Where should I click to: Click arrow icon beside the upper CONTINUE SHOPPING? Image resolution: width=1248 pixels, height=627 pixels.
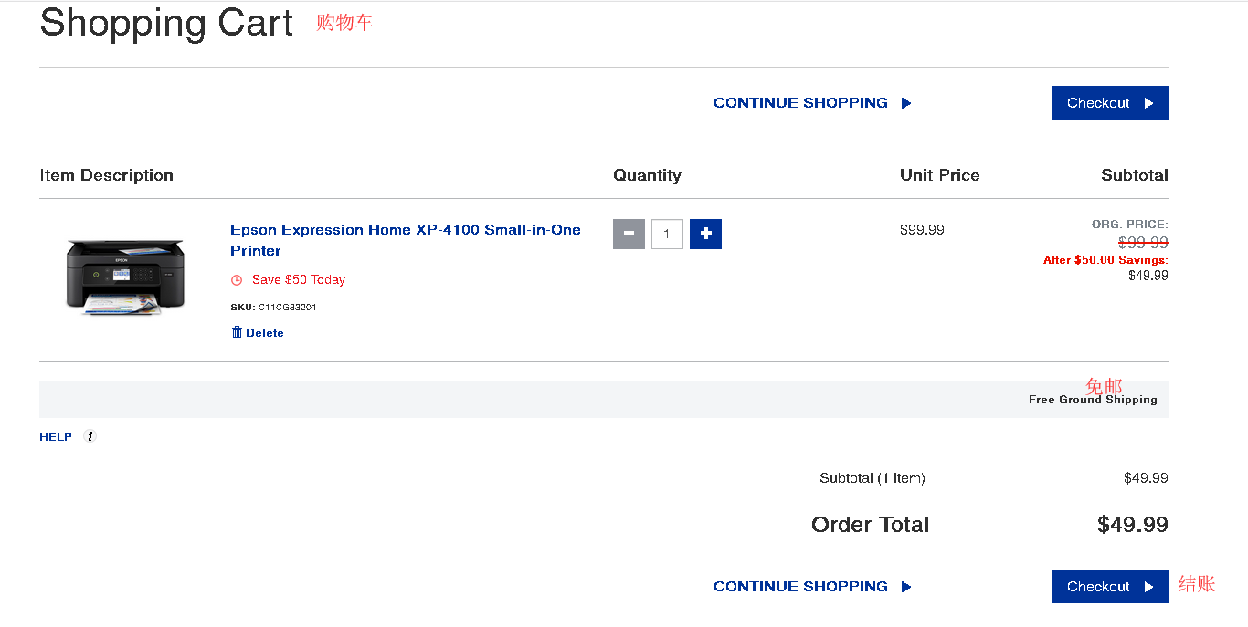pos(906,103)
